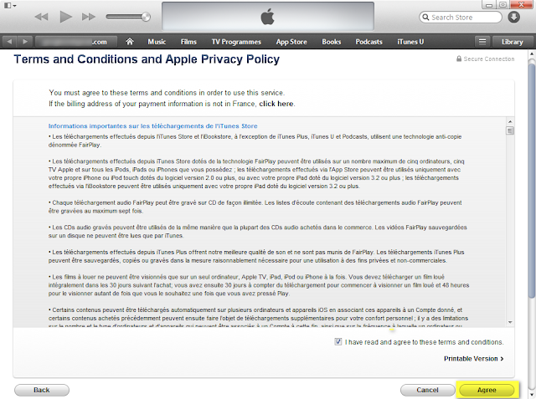Viewport: 536px width, 399px height.
Task: Open the iTunes U section
Action: point(410,42)
